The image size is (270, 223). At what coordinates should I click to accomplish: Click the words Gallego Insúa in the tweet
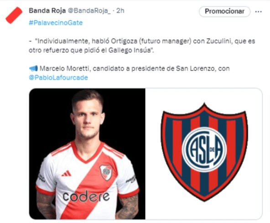pyautogui.click(x=130, y=50)
